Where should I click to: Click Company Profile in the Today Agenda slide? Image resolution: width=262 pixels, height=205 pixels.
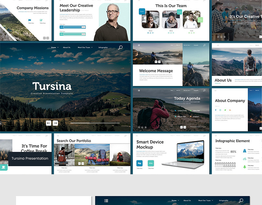(x=182, y=111)
